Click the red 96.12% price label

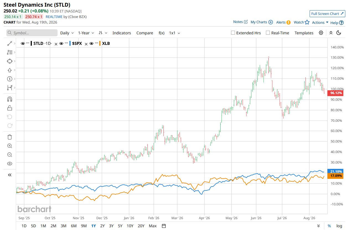(335, 93)
